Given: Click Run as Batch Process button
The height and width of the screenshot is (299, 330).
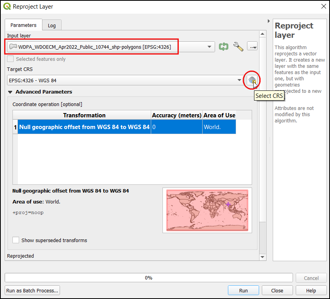Looking at the screenshot, I should [x=32, y=290].
